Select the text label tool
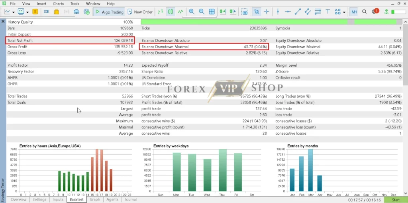This screenshot has width=408, height=203. point(328,12)
